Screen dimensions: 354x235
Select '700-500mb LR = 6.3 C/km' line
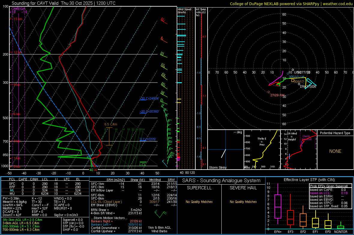click(21, 230)
